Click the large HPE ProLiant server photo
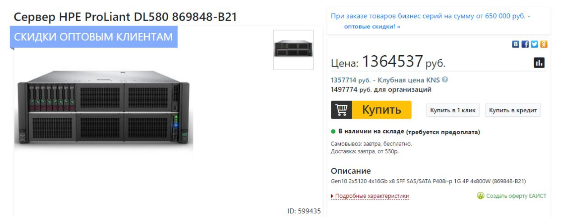577x217 pixels. point(104,108)
